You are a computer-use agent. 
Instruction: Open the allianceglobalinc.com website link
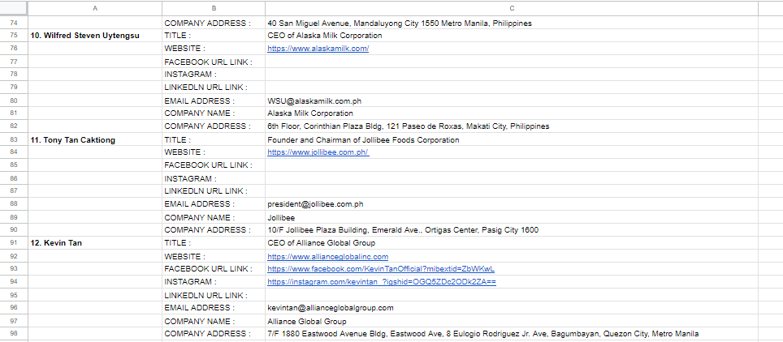coord(327,256)
